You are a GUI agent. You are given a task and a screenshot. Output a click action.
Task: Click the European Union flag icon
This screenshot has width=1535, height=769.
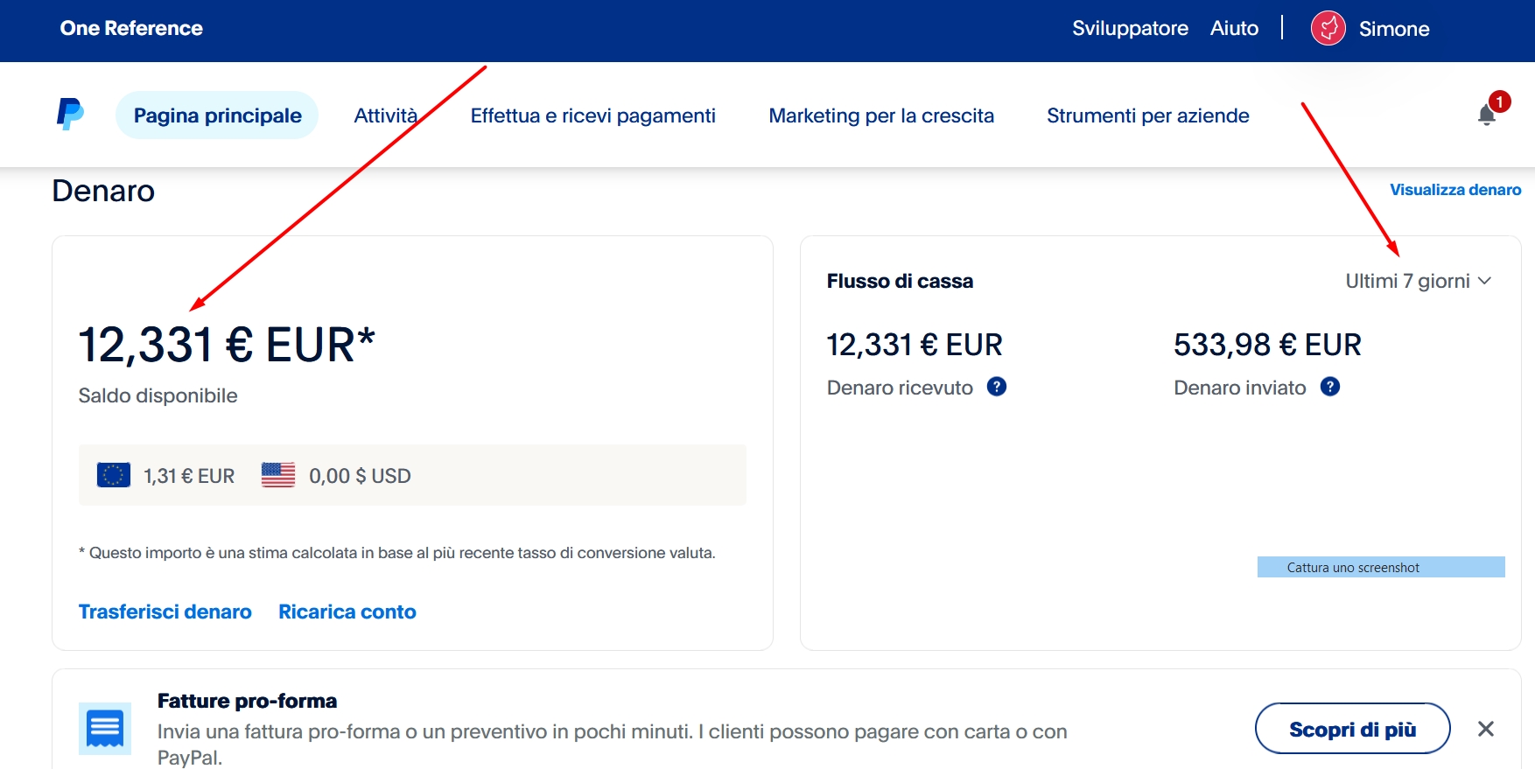pyautogui.click(x=114, y=475)
